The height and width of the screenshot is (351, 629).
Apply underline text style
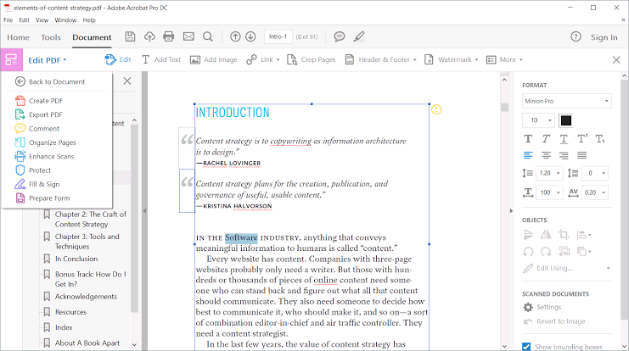coord(564,139)
